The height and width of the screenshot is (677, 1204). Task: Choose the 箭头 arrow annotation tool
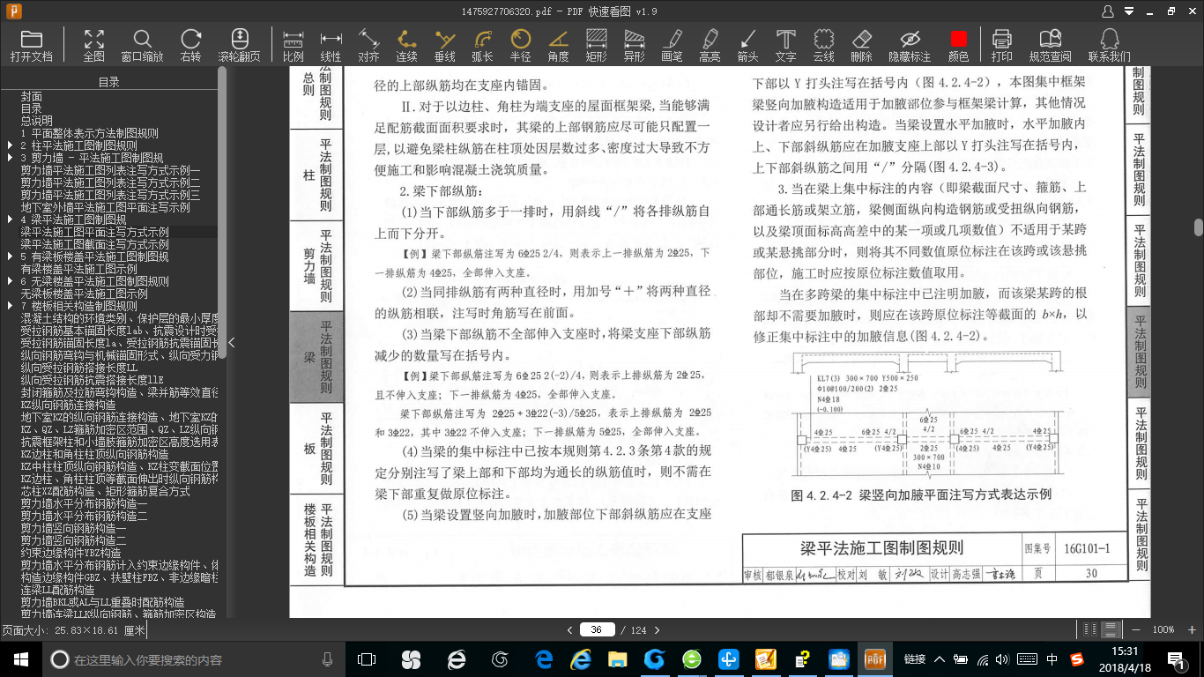tap(747, 45)
